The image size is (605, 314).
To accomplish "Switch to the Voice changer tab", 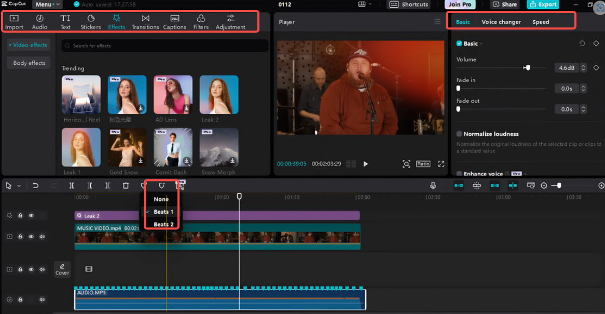I will [501, 22].
